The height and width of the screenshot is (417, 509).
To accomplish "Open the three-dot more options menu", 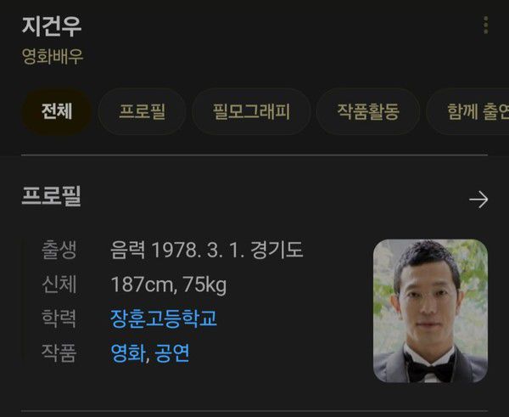I will [x=485, y=25].
